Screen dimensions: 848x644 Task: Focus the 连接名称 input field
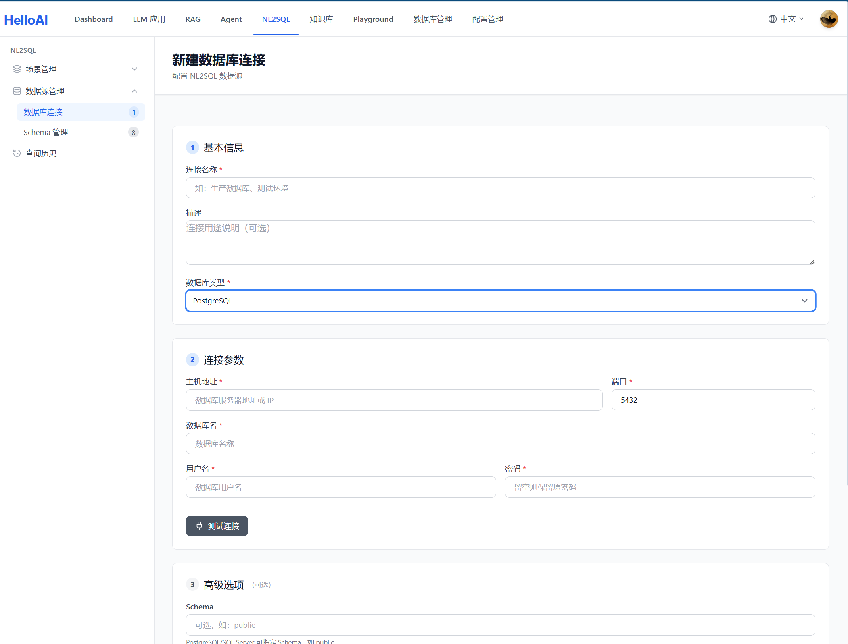[x=500, y=188]
